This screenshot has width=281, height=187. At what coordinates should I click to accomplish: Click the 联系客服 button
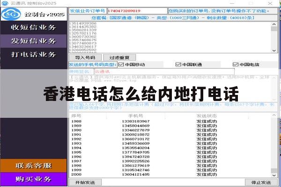click(x=34, y=165)
